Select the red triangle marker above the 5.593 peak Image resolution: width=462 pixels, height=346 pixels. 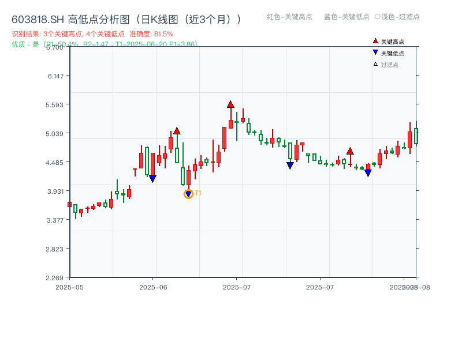click(230, 104)
